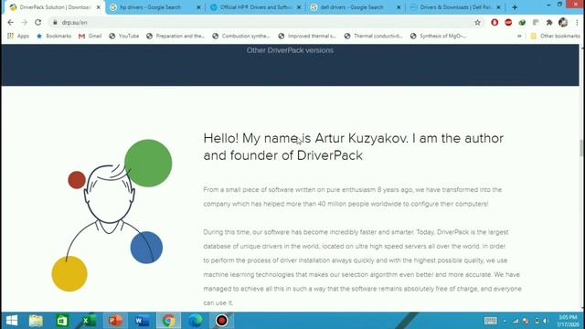Click the gray extension icon beside puzzle piece

(536, 22)
